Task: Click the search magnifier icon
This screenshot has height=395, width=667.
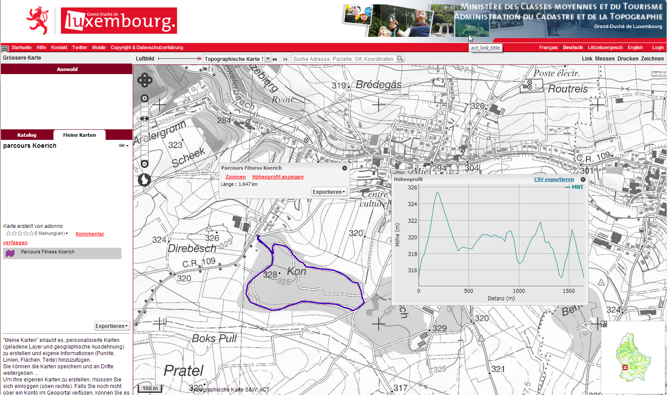Action: point(400,59)
